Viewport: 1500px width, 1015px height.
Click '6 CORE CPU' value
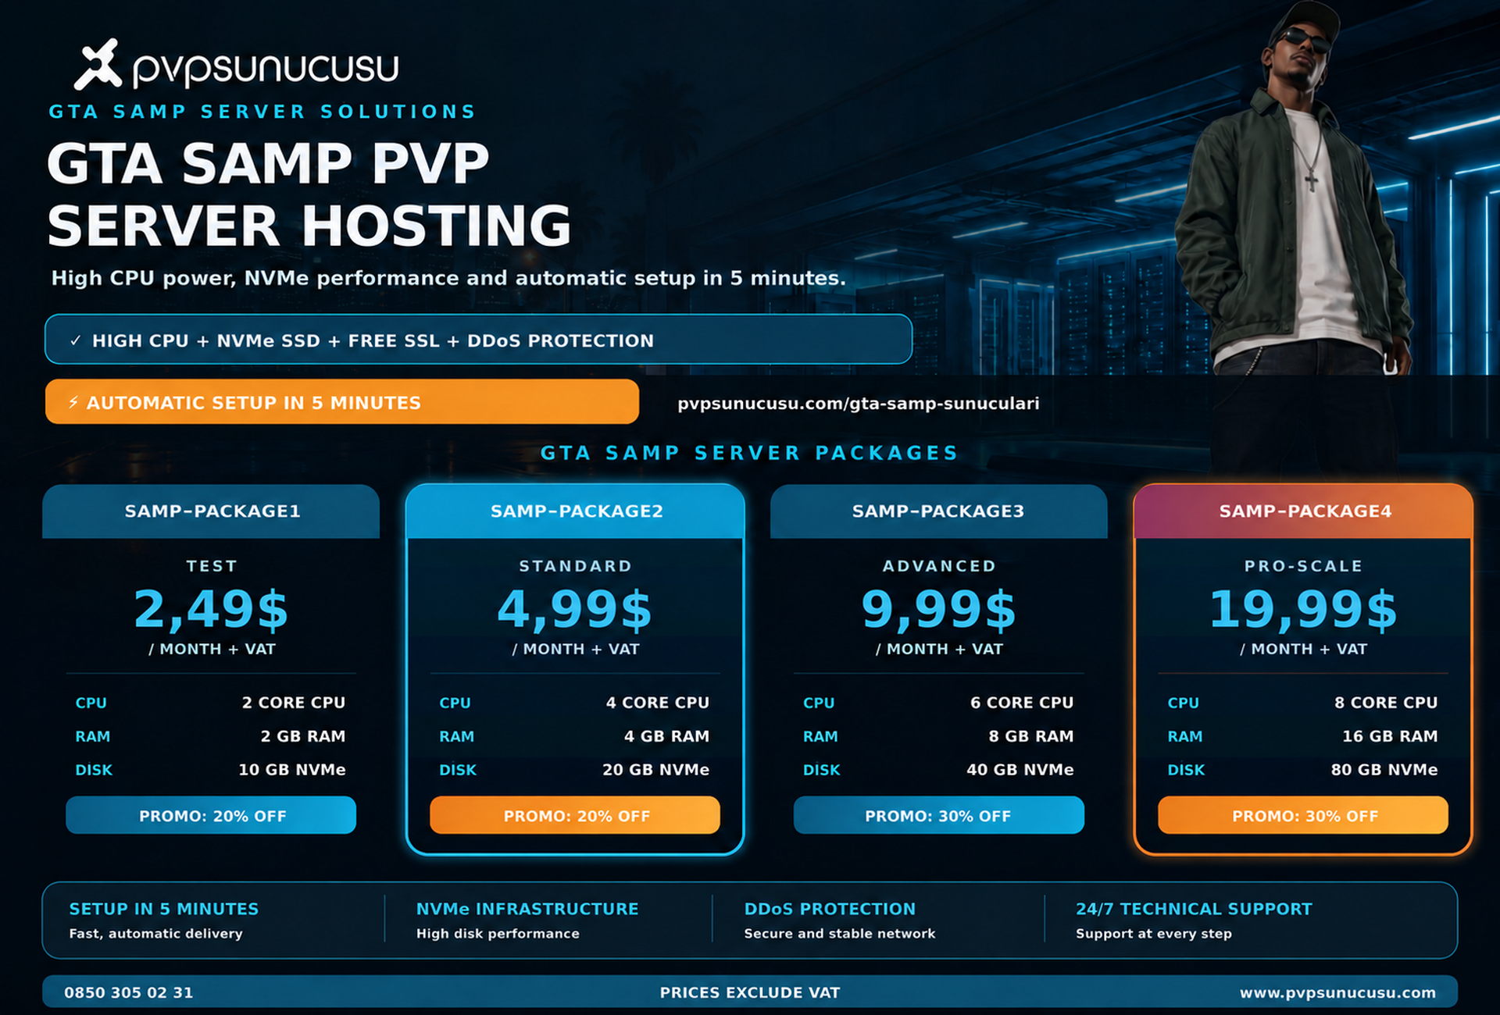[x=1021, y=703]
